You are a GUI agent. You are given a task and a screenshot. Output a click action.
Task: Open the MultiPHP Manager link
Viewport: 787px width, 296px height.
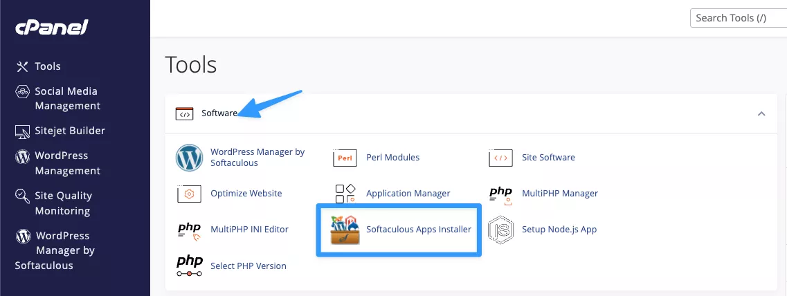(560, 194)
